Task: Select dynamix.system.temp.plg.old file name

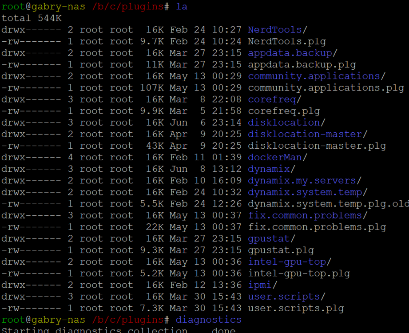Action: tap(329, 204)
